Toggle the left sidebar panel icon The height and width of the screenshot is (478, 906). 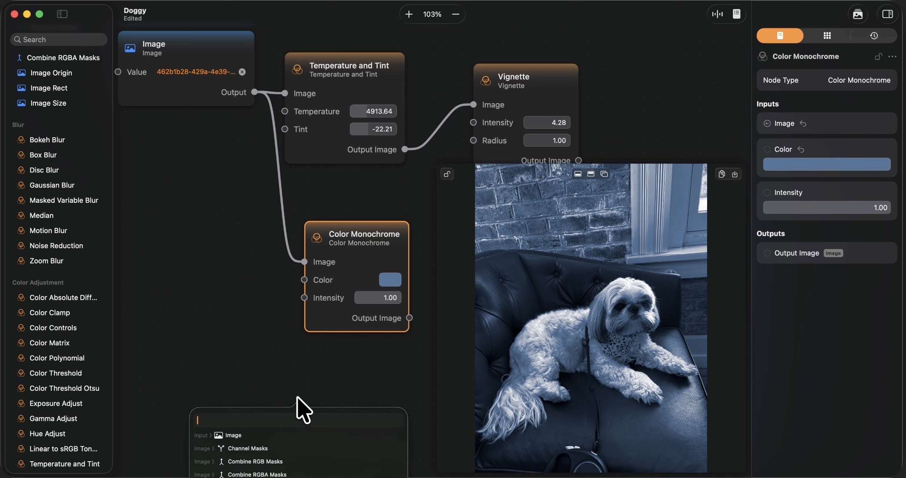[62, 14]
